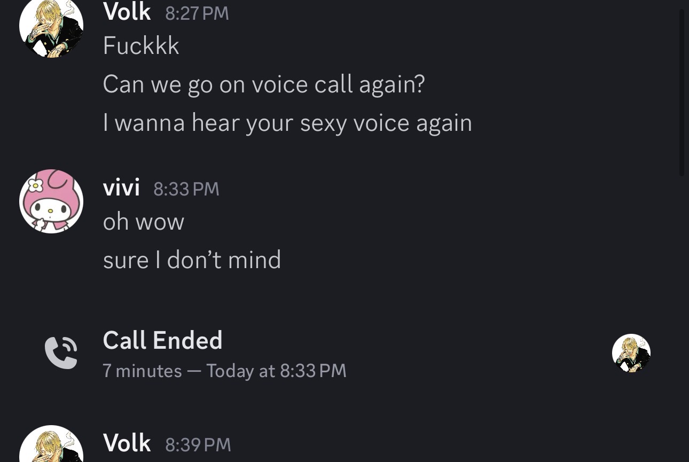689x462 pixels.
Task: Click the small Volk avatar beside Call Ended
Action: (x=631, y=353)
